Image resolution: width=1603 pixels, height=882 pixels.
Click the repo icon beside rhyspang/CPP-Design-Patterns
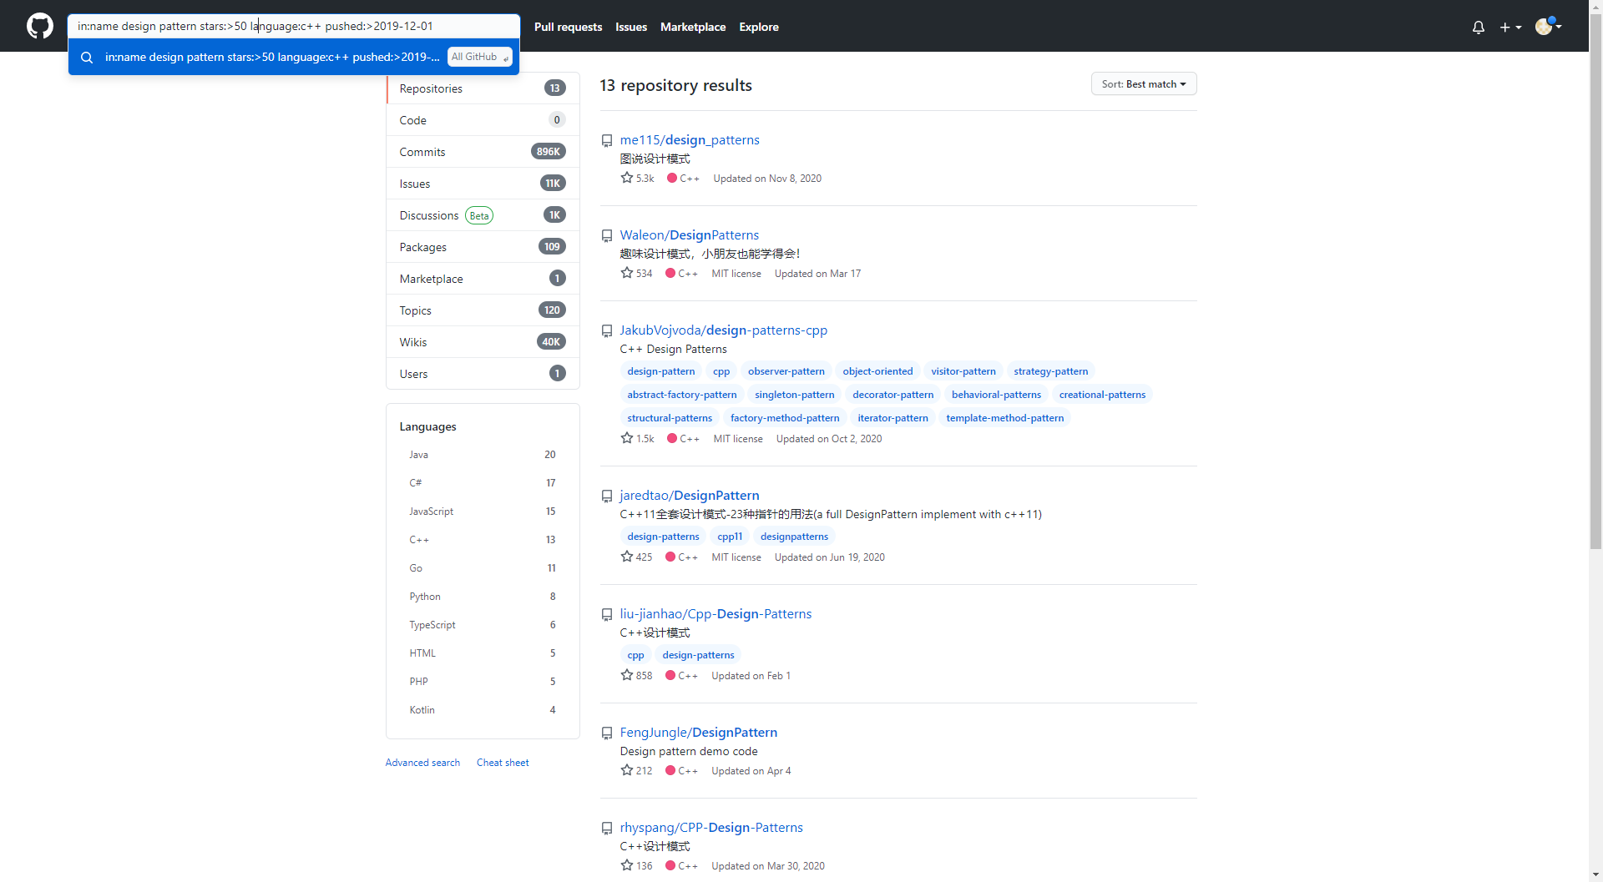tap(607, 829)
